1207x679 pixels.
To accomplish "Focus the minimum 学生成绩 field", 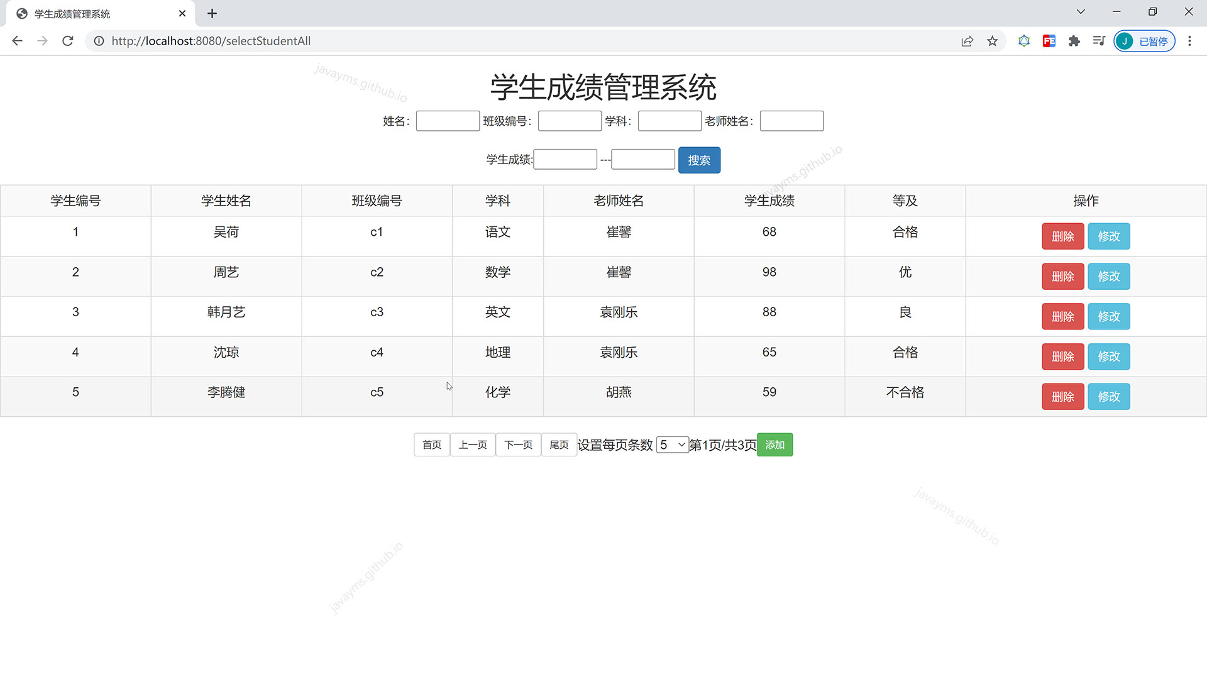I will [565, 159].
